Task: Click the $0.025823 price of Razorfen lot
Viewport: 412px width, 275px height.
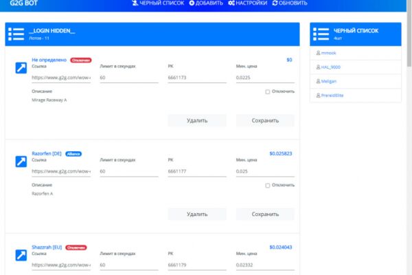Action: [x=281, y=153]
